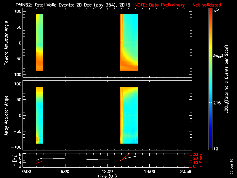
Task: Click the rainbow colorbar scale
Action: click(211, 79)
